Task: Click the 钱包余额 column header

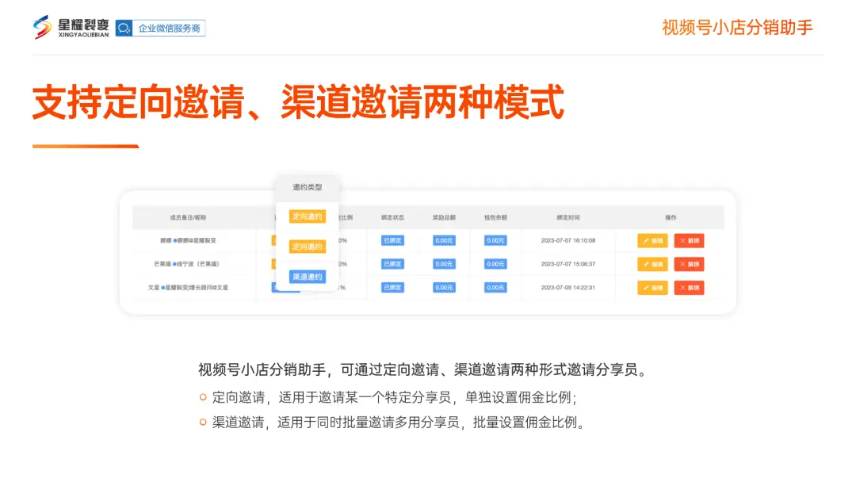Action: 495,217
